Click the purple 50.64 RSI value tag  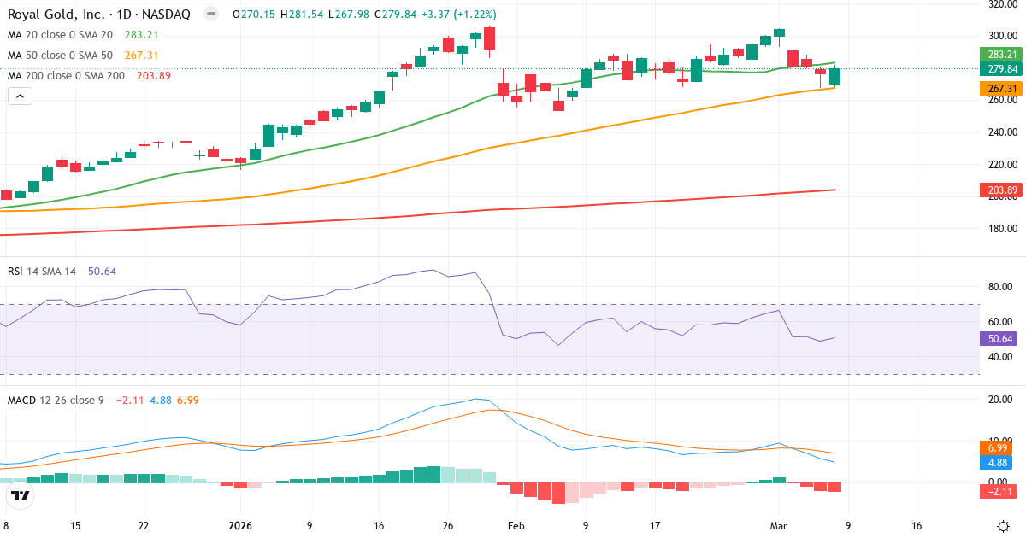click(999, 340)
